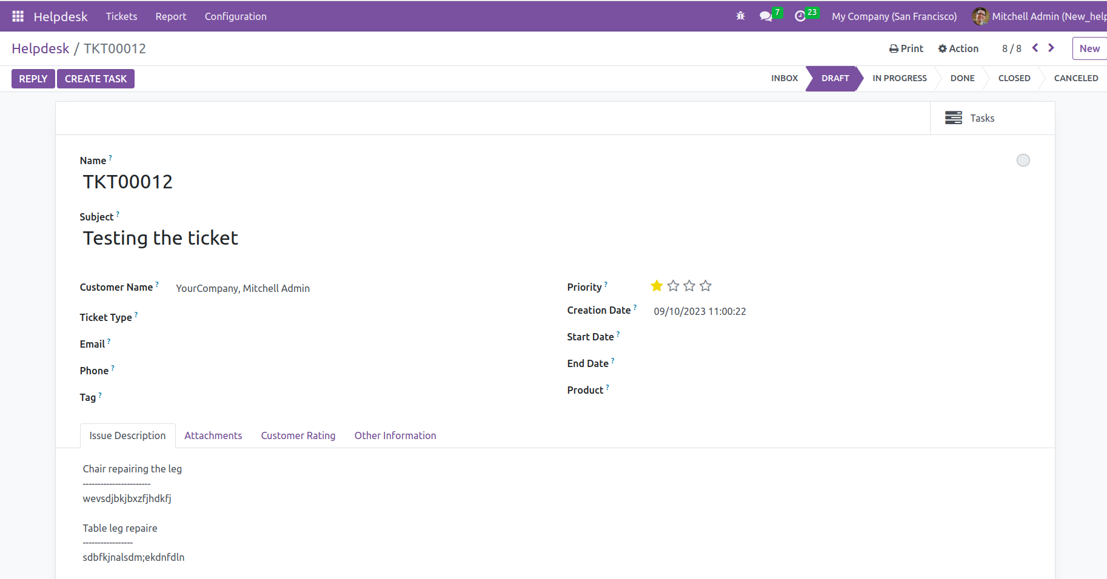Screen dimensions: 1107x579
Task: Click the Priority help question mark
Action: click(x=606, y=283)
